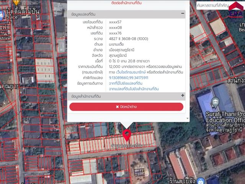This screenshot has height=184, width=245.
Task: Open จากแปลงที่ดินไปยังสำนักงานที่ดิน directions link
Action: 134,89
